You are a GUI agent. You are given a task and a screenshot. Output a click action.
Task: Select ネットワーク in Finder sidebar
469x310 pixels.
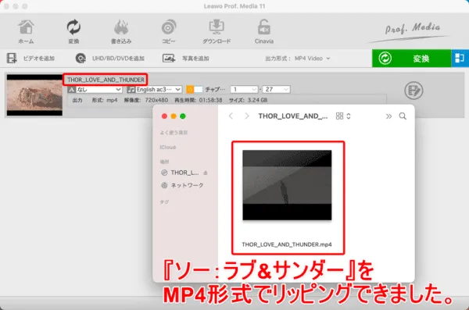pos(182,185)
